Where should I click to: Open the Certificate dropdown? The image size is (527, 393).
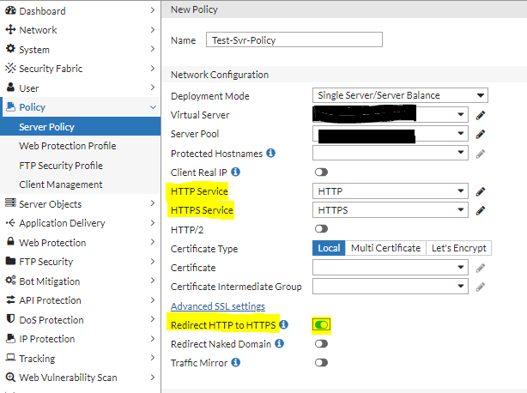coord(391,268)
